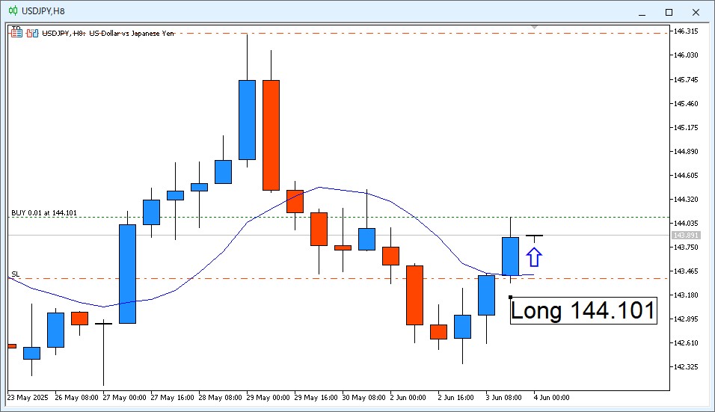Click price scale value 143.180
This screenshot has height=412, width=715.
click(686, 295)
